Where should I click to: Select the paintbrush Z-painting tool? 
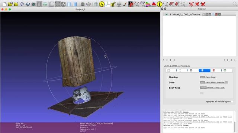point(125,4)
